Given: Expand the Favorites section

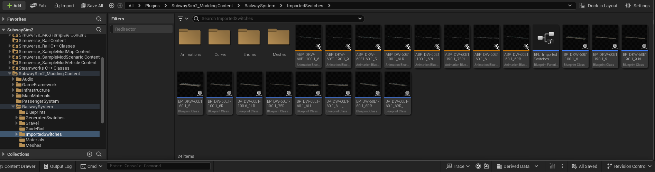Looking at the screenshot, I should [3, 19].
